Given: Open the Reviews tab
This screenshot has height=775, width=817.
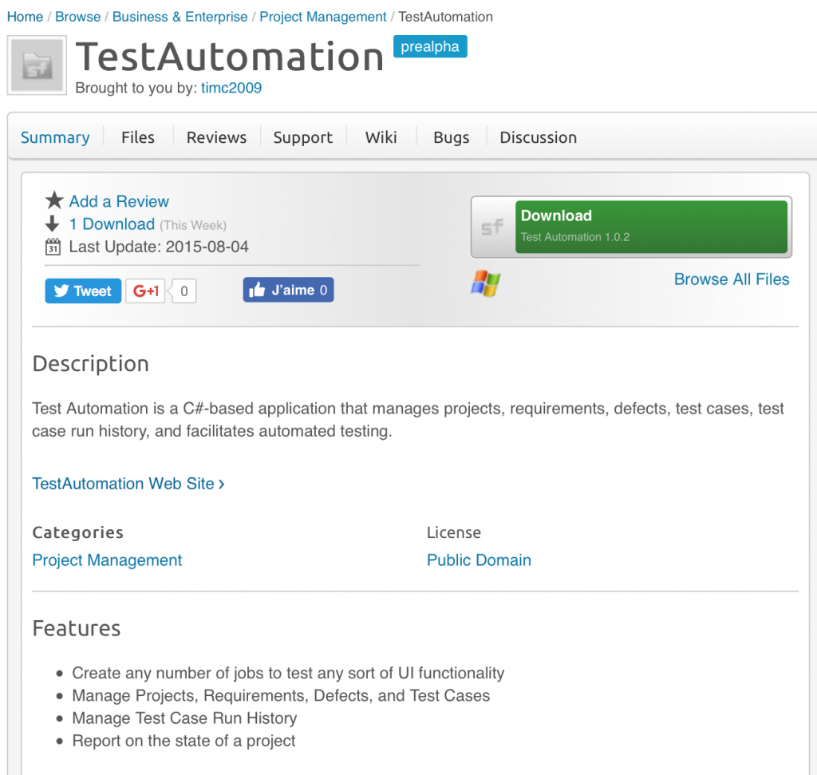Looking at the screenshot, I should [215, 137].
